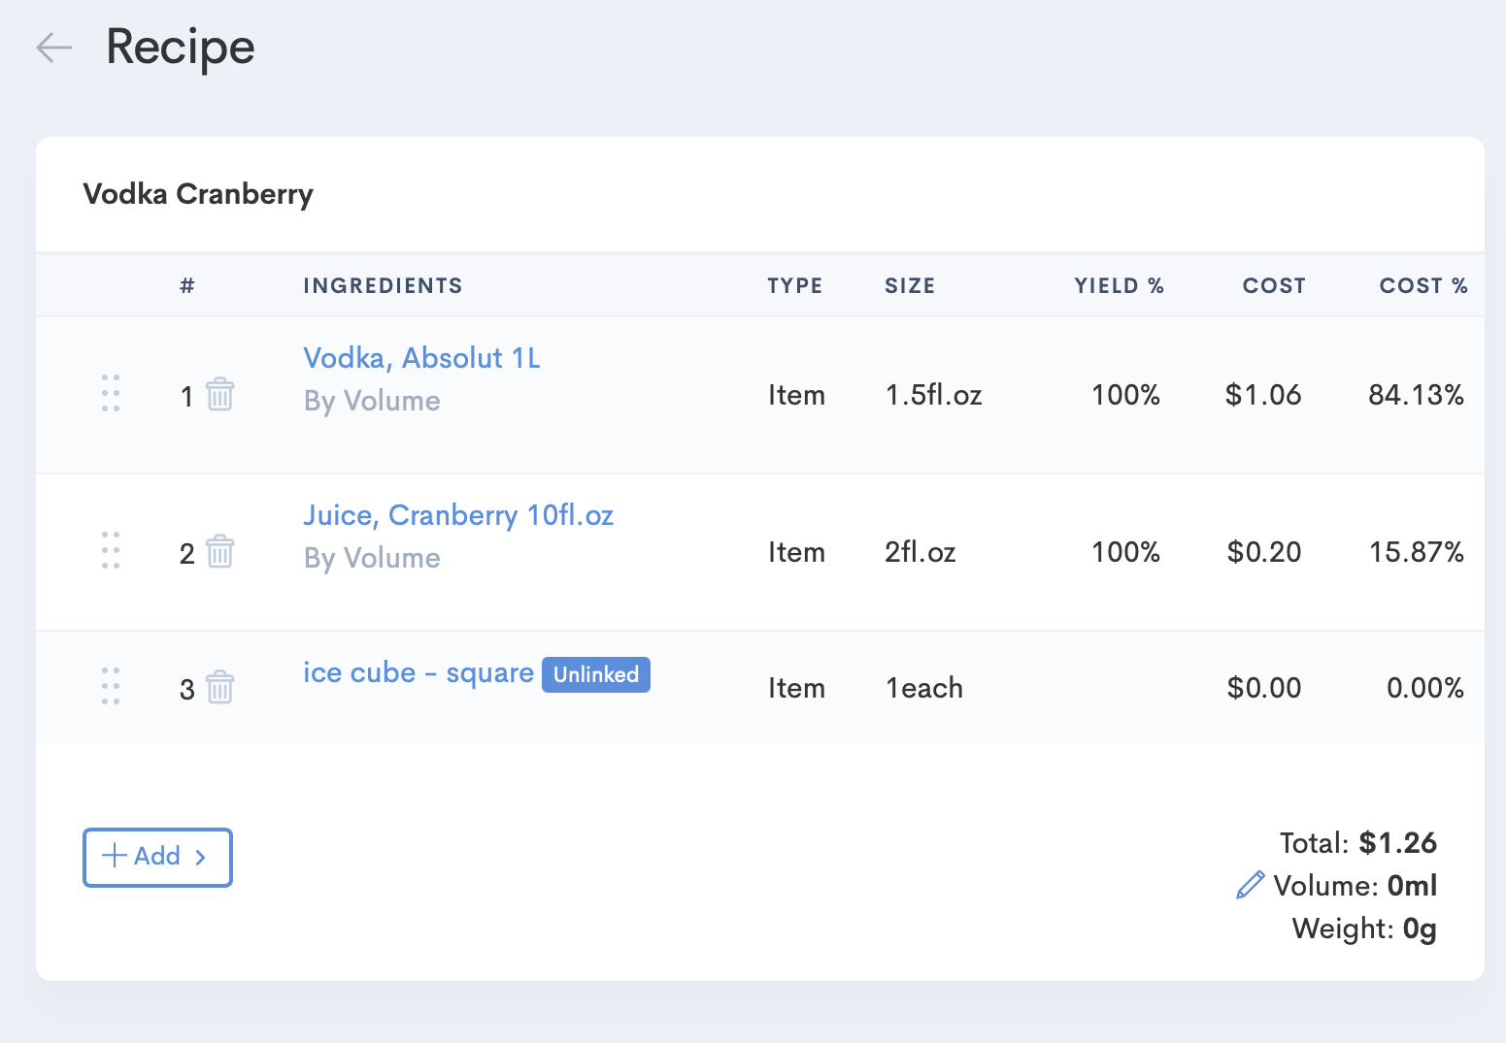Click the INGREDIENTS column header
This screenshot has width=1506, height=1043.
pos(383,285)
